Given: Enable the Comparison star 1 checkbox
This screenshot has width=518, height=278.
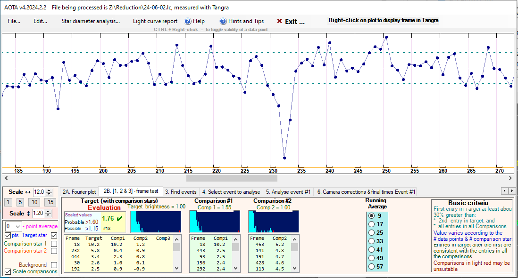Looking at the screenshot, I should click(x=54, y=244).
